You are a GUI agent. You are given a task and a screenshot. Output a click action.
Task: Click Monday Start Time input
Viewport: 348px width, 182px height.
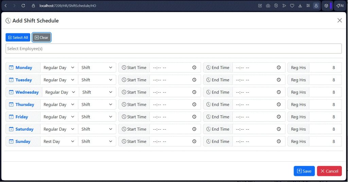[x=175, y=68]
